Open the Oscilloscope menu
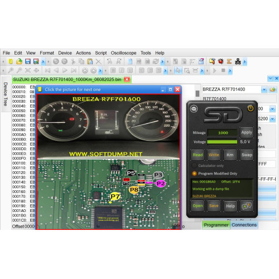Image resolution: width=279 pixels, height=279 pixels. click(x=123, y=53)
